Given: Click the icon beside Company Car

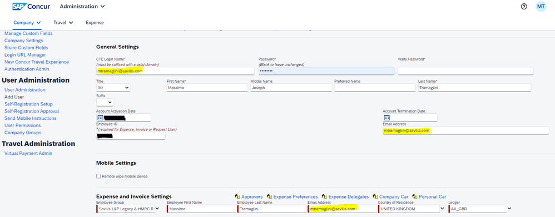Looking at the screenshot, I should [x=375, y=196].
